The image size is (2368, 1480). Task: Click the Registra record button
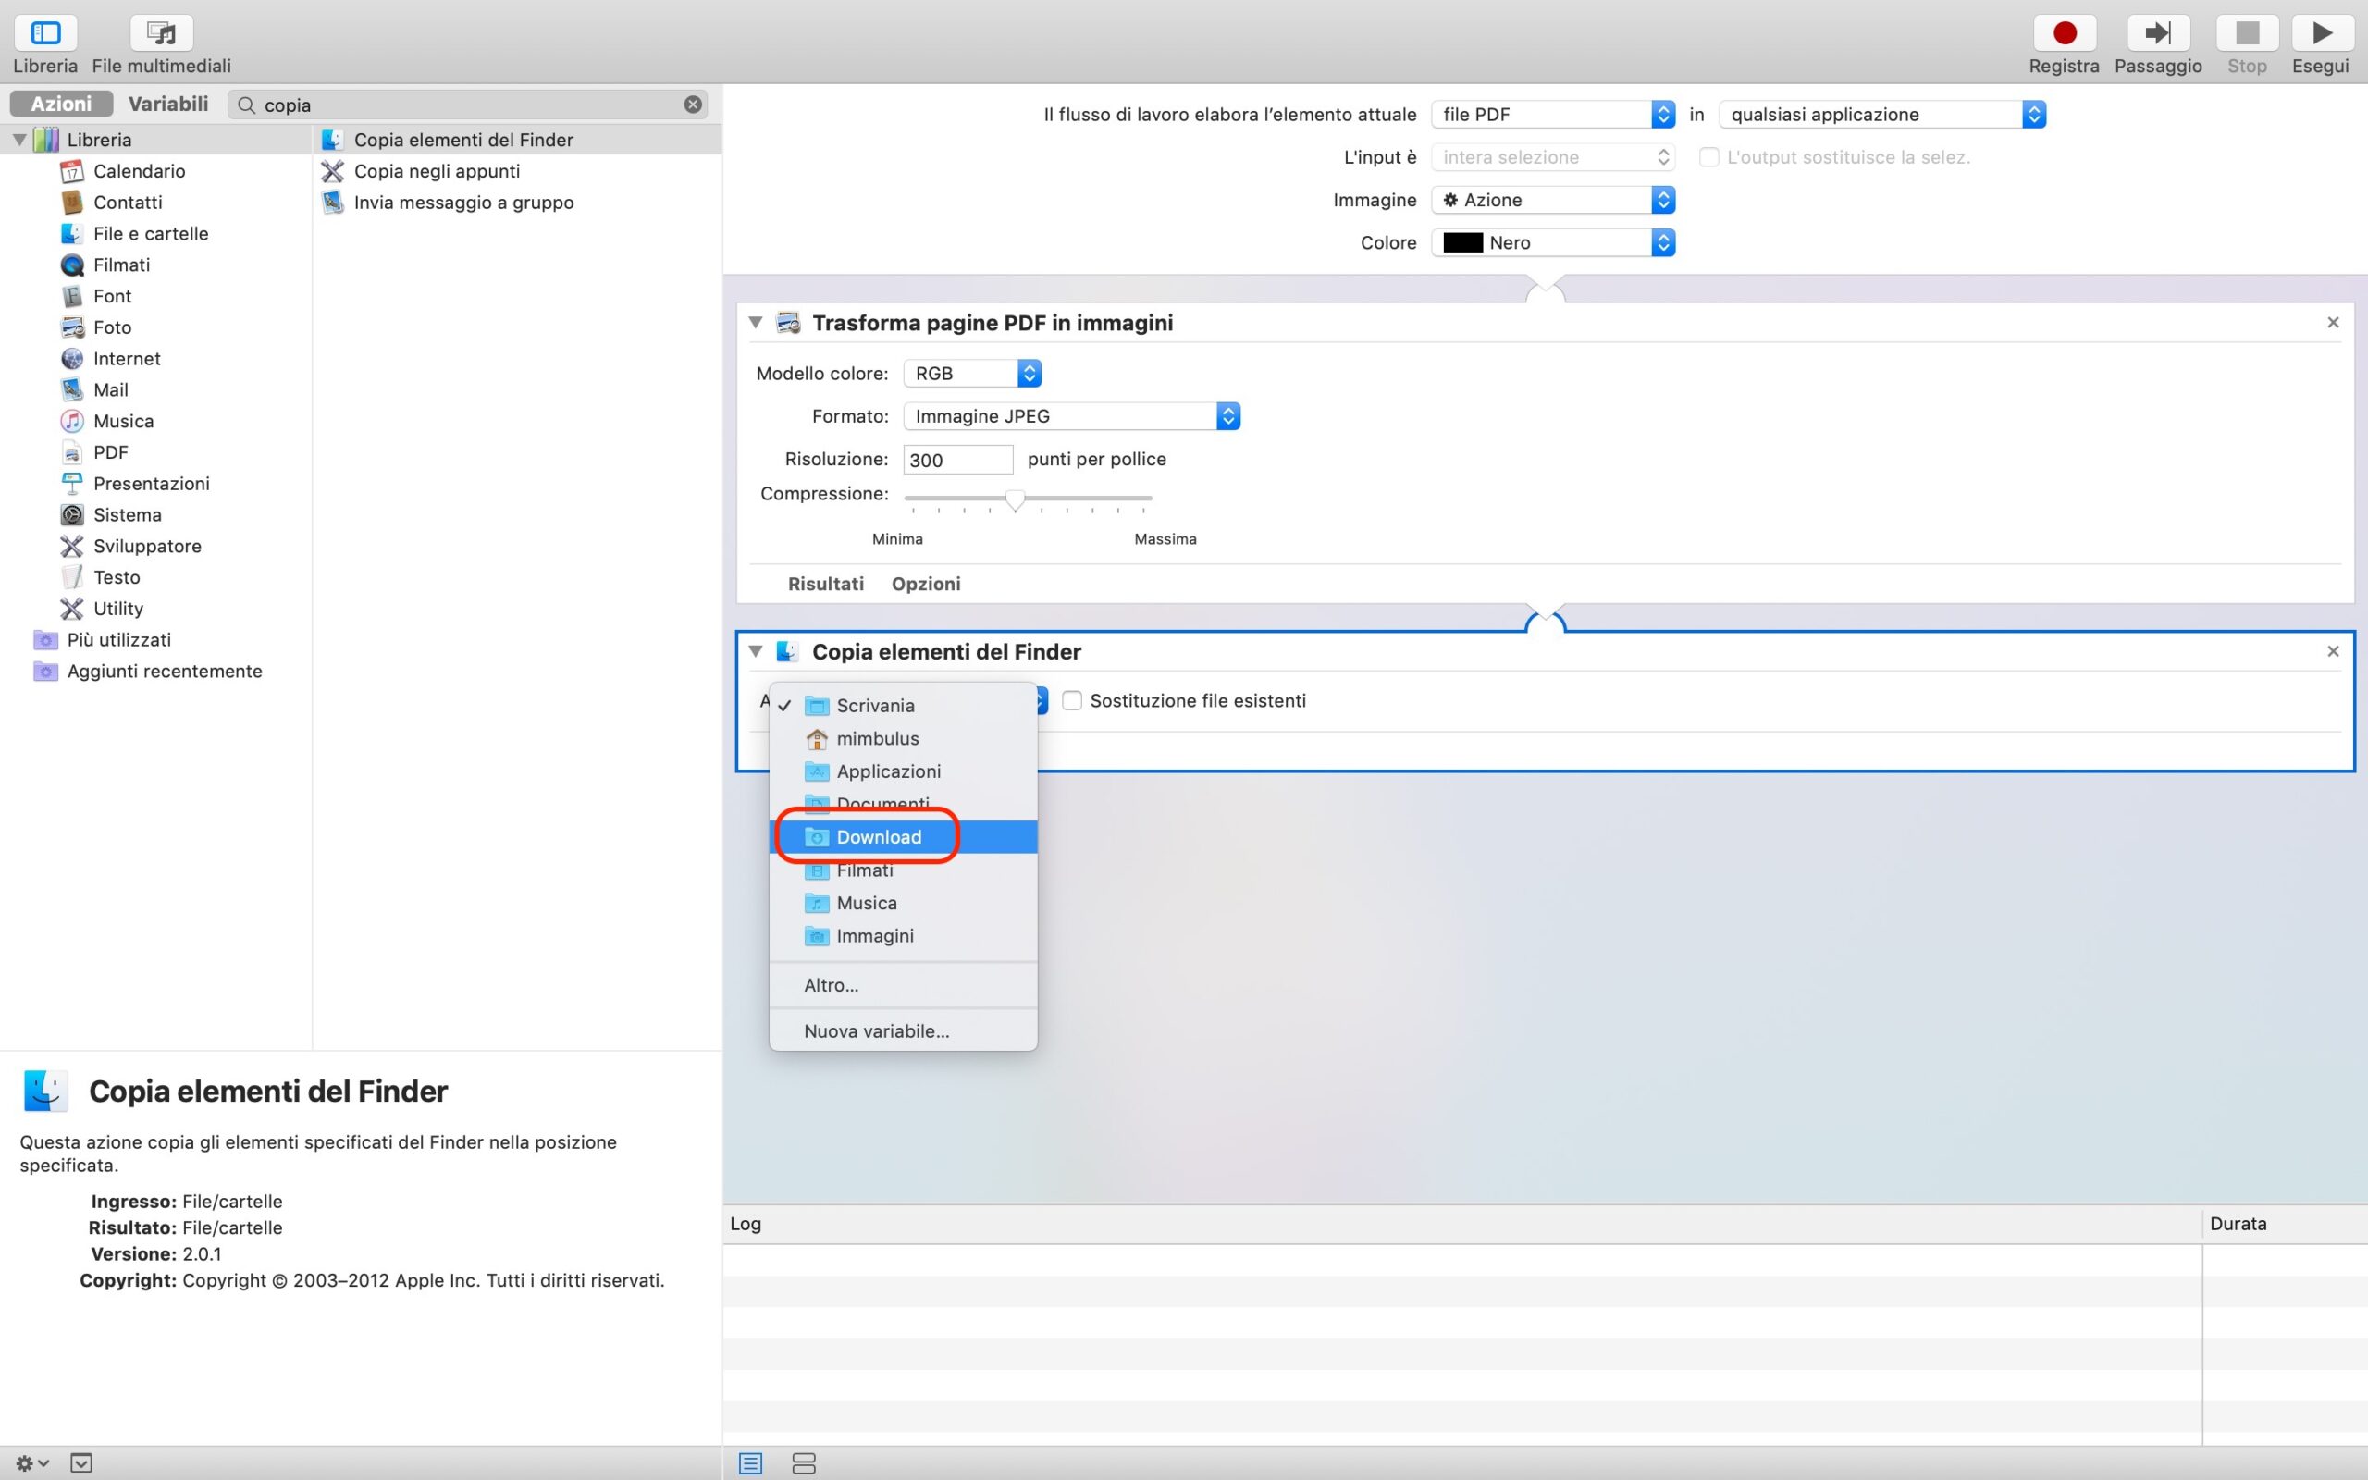(x=2064, y=33)
